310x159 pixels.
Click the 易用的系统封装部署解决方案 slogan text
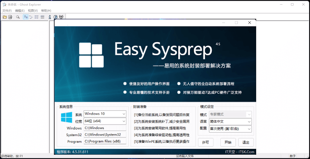pos(197,66)
